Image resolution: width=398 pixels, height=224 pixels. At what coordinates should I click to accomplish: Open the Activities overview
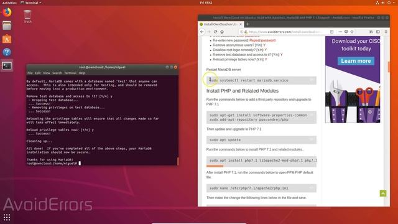point(9,2)
